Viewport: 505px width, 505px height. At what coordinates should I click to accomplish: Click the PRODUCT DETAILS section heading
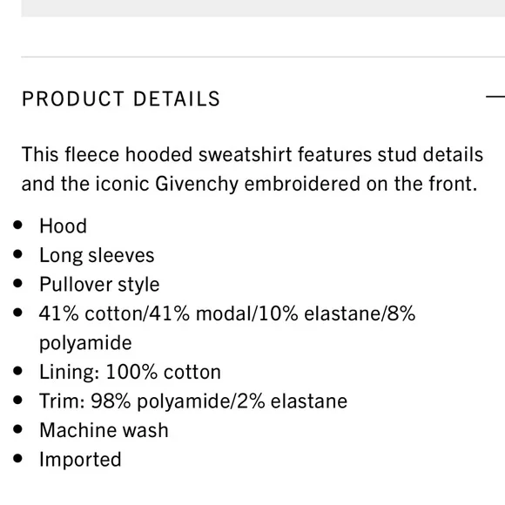(121, 98)
